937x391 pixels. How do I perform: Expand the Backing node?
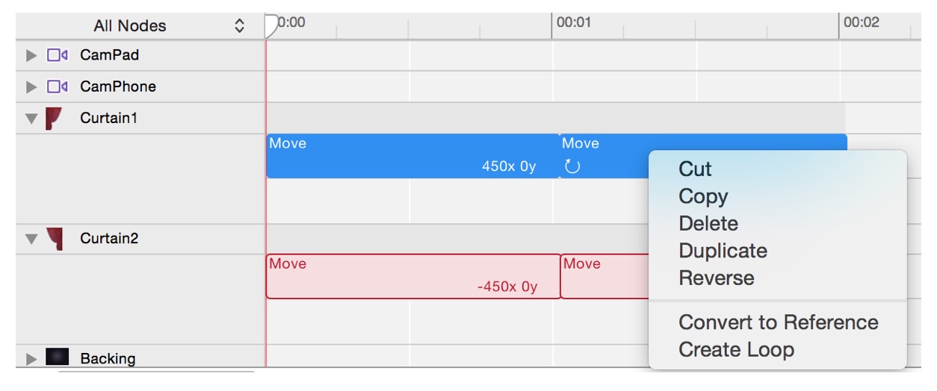[31, 358]
